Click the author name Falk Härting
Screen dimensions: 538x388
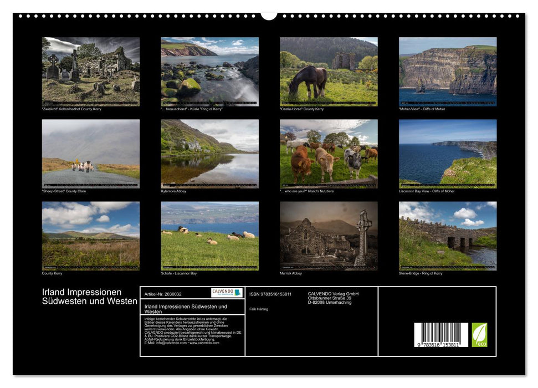[258, 309]
